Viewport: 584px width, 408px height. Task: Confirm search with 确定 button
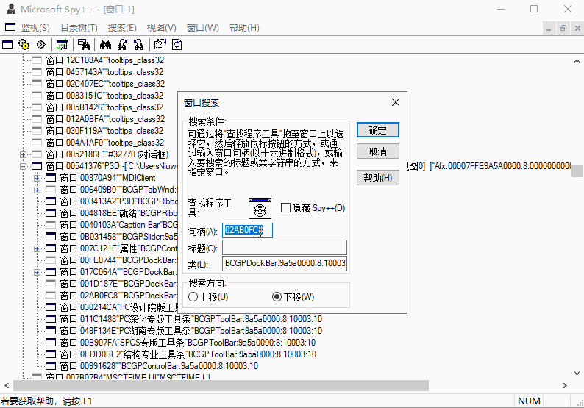(x=377, y=130)
